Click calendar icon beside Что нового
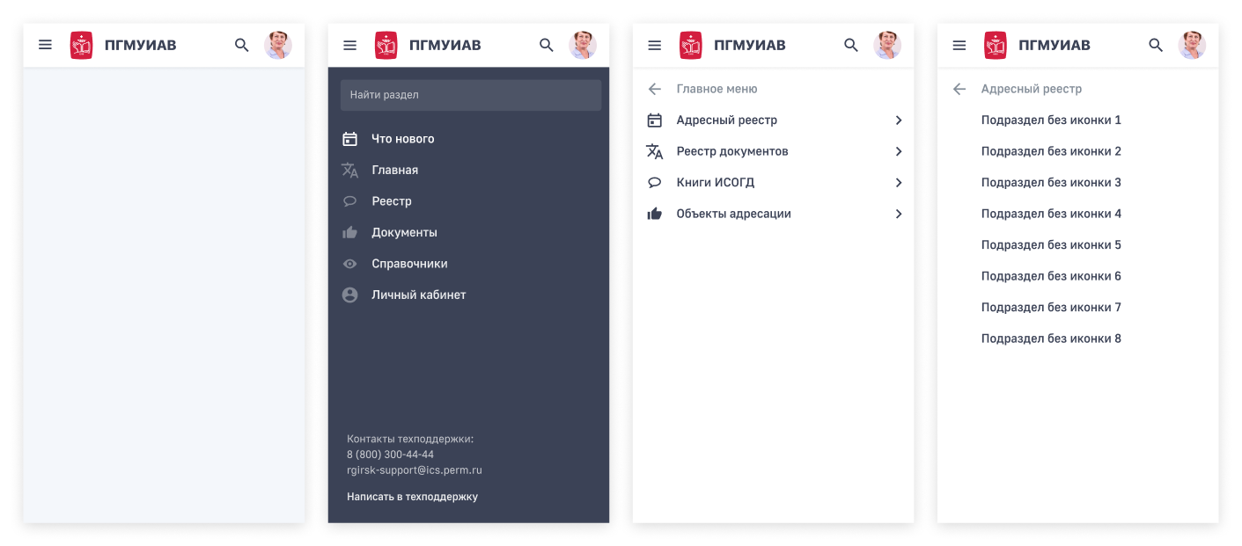This screenshot has height=546, width=1242. pos(349,139)
